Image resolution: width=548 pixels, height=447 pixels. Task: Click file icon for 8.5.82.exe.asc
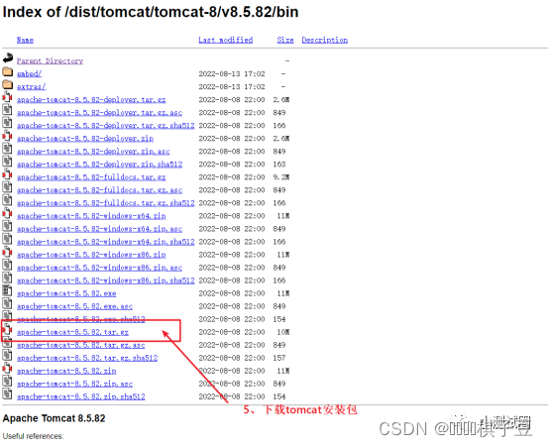7,304
